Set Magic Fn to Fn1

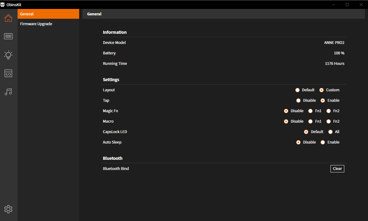point(310,111)
